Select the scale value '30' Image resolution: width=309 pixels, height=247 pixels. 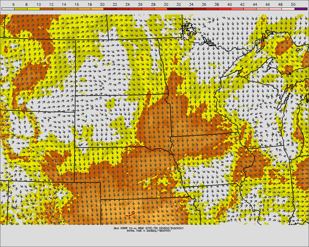click(166, 4)
